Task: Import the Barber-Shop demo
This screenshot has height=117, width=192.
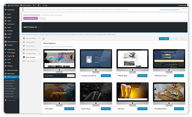Action: pyautogui.click(x=106, y=109)
